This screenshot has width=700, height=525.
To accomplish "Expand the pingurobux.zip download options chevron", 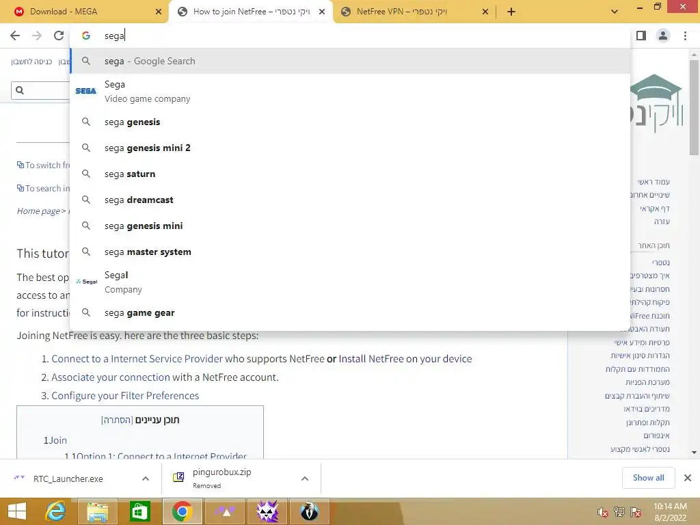I will click(305, 479).
